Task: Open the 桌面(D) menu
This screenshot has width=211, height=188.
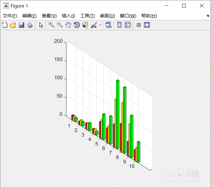Action: click(x=107, y=16)
